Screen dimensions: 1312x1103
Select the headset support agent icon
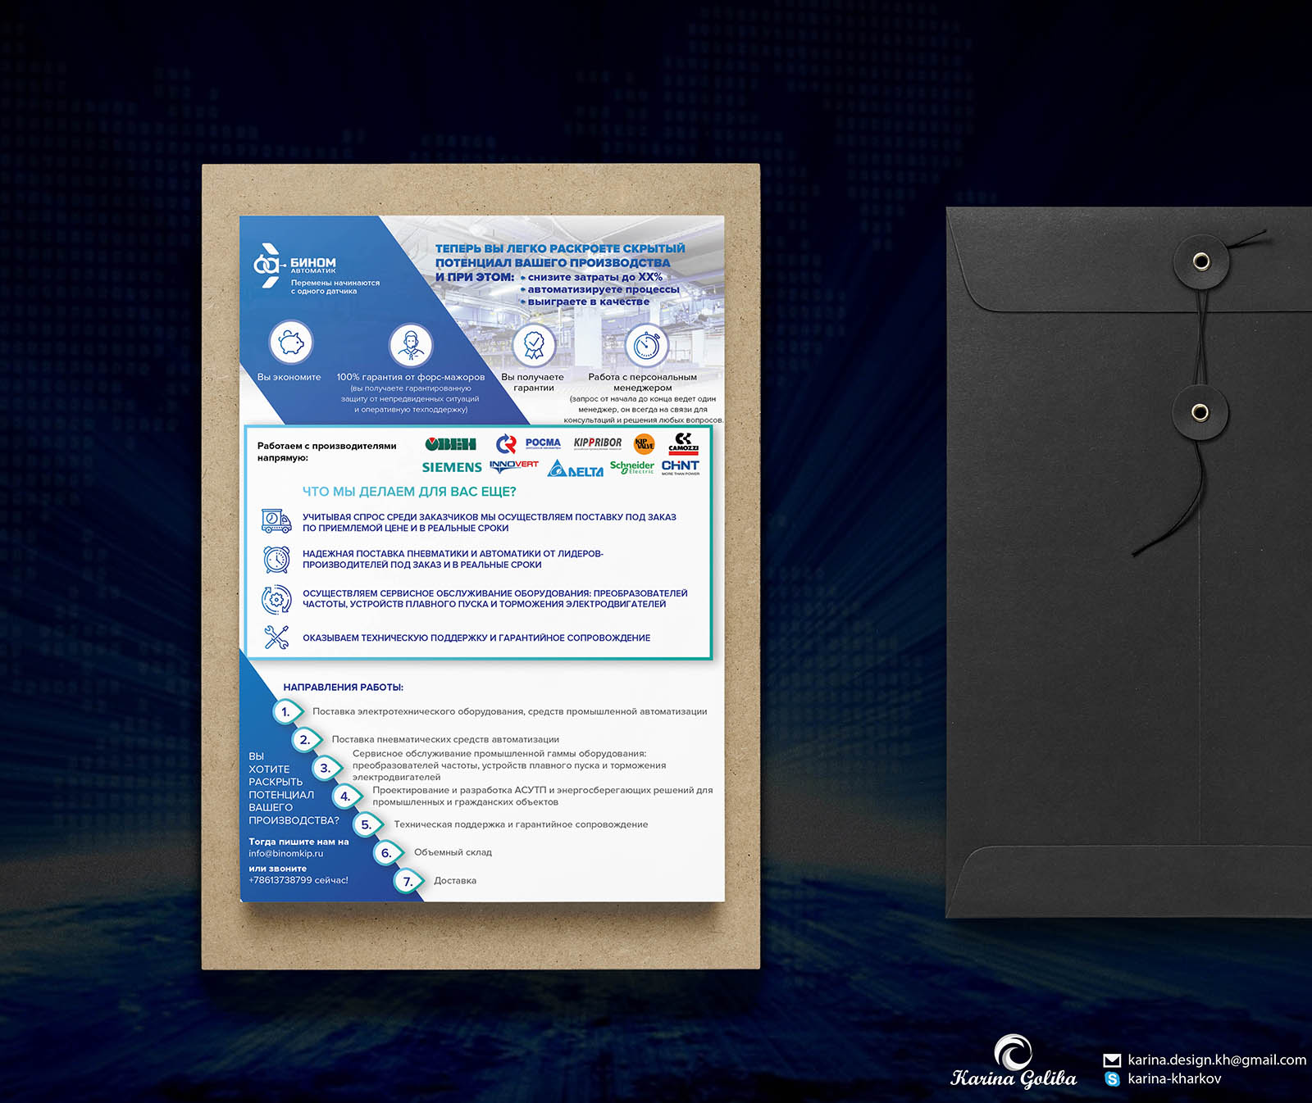pyautogui.click(x=410, y=345)
